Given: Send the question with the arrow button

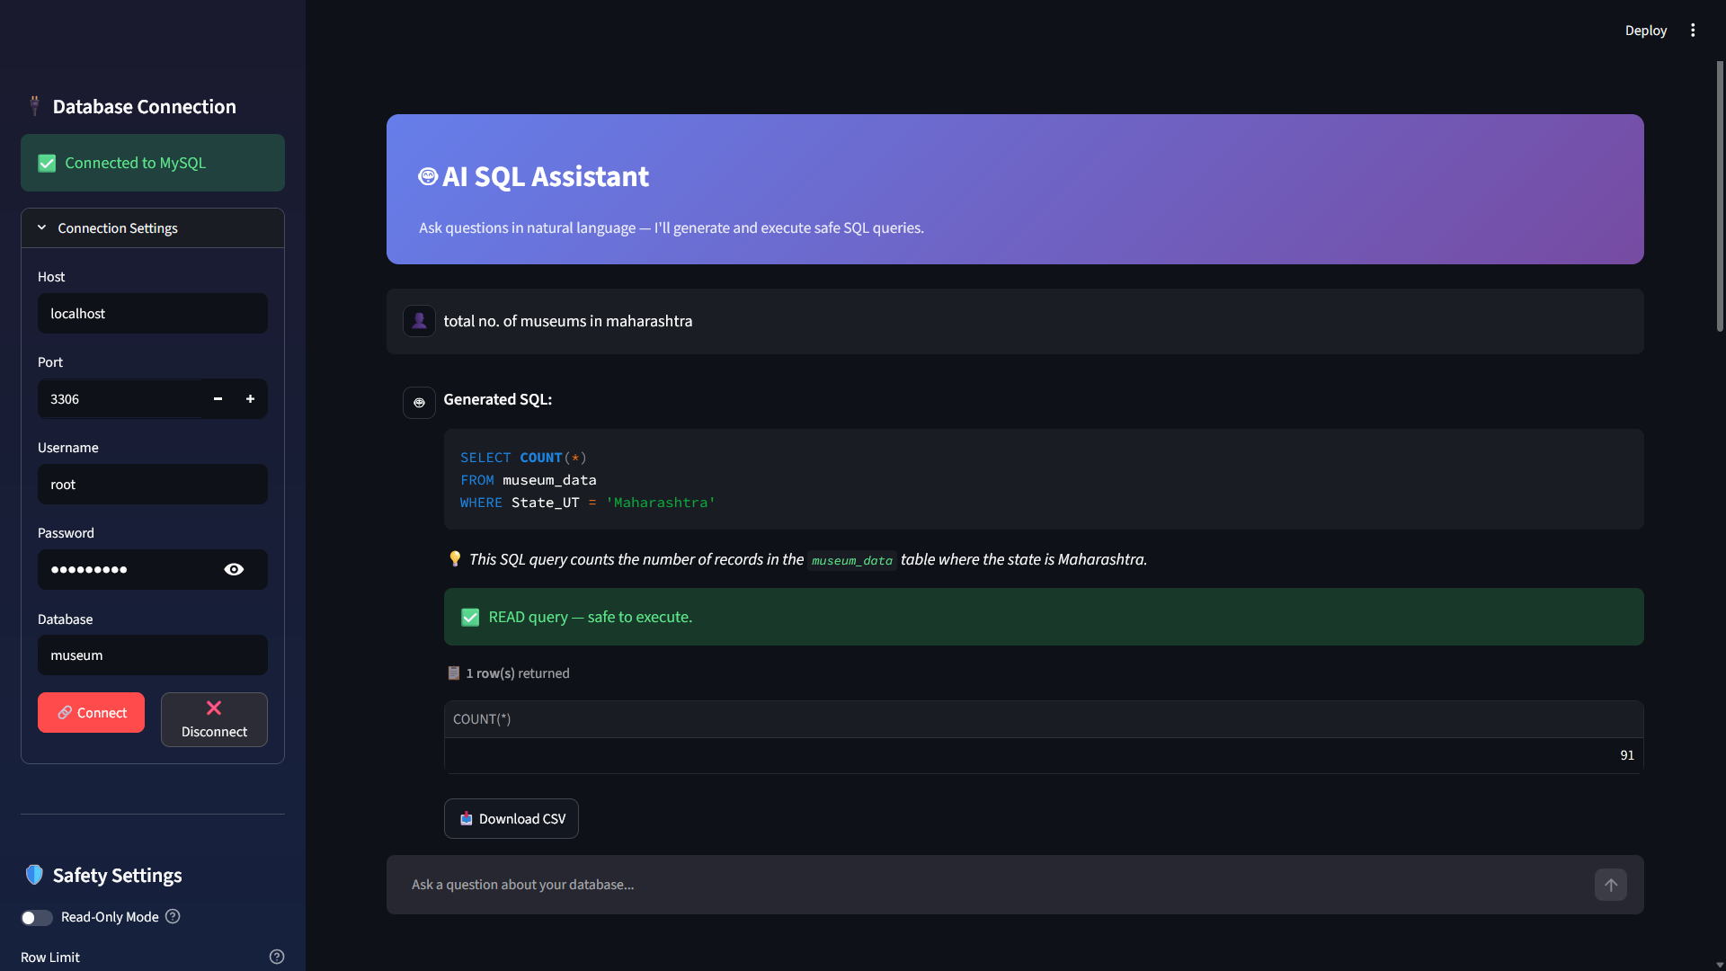Looking at the screenshot, I should [x=1611, y=885].
